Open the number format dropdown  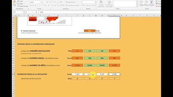[95, 2]
